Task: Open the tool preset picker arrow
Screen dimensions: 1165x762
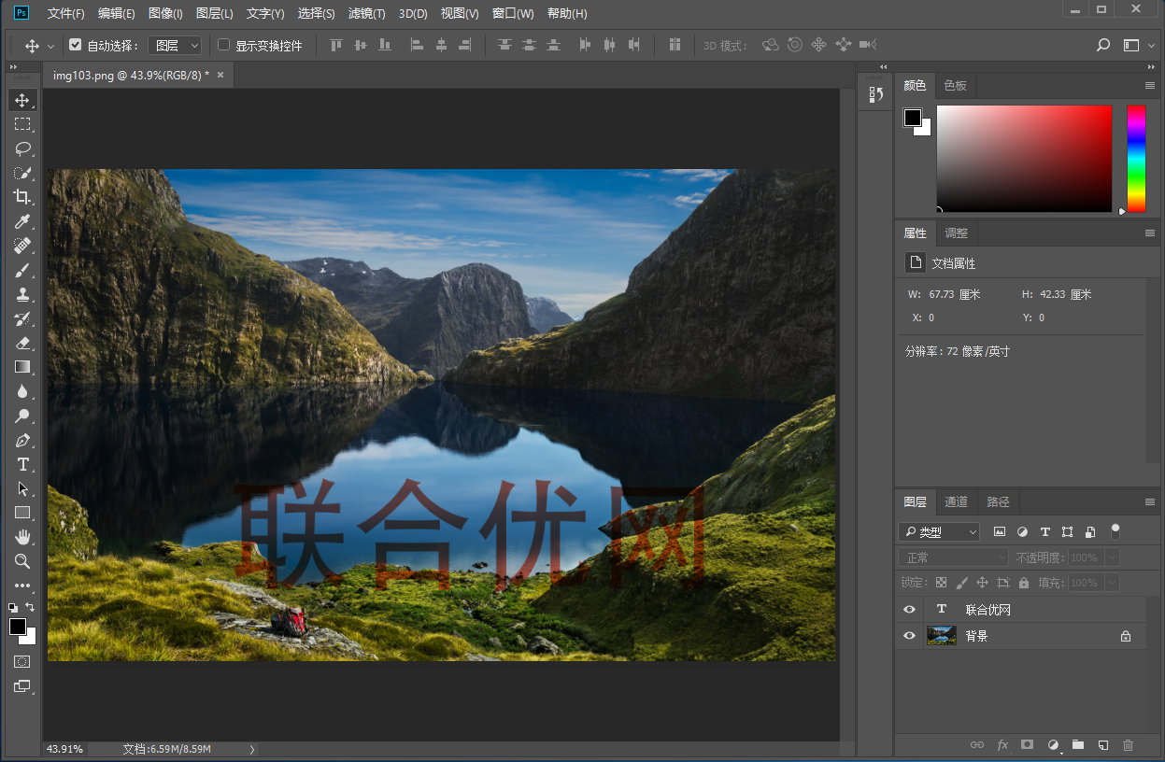Action: tap(50, 46)
